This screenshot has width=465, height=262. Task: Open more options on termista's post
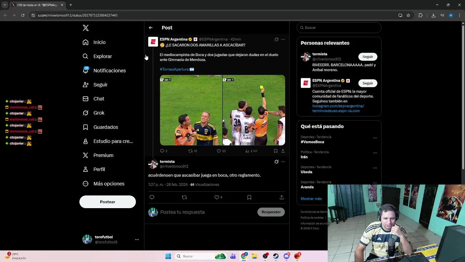tap(283, 162)
